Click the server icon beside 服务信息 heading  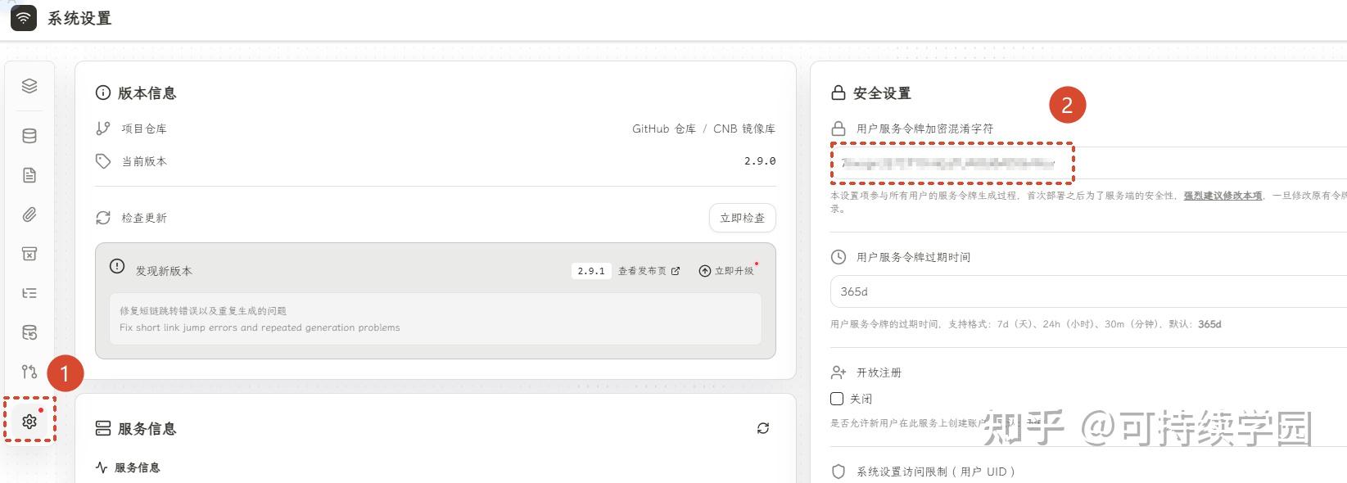point(103,428)
